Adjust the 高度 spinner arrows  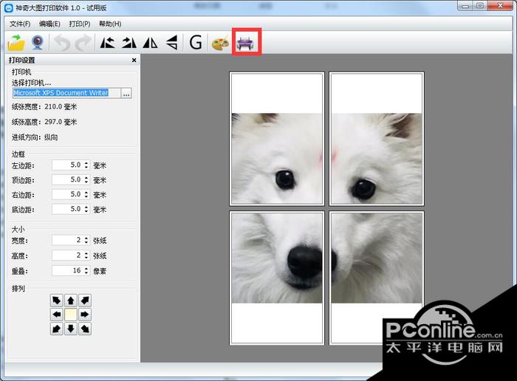(x=86, y=255)
